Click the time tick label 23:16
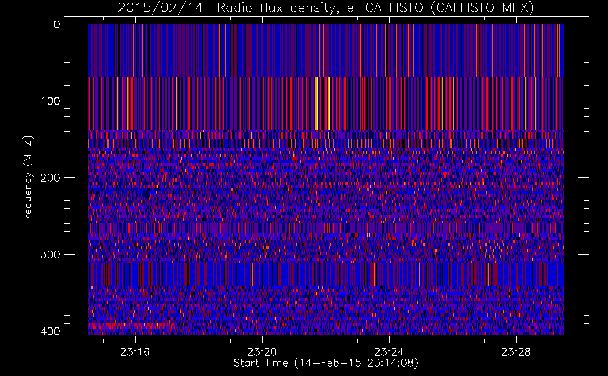Image resolution: width=608 pixels, height=376 pixels. pyautogui.click(x=135, y=352)
